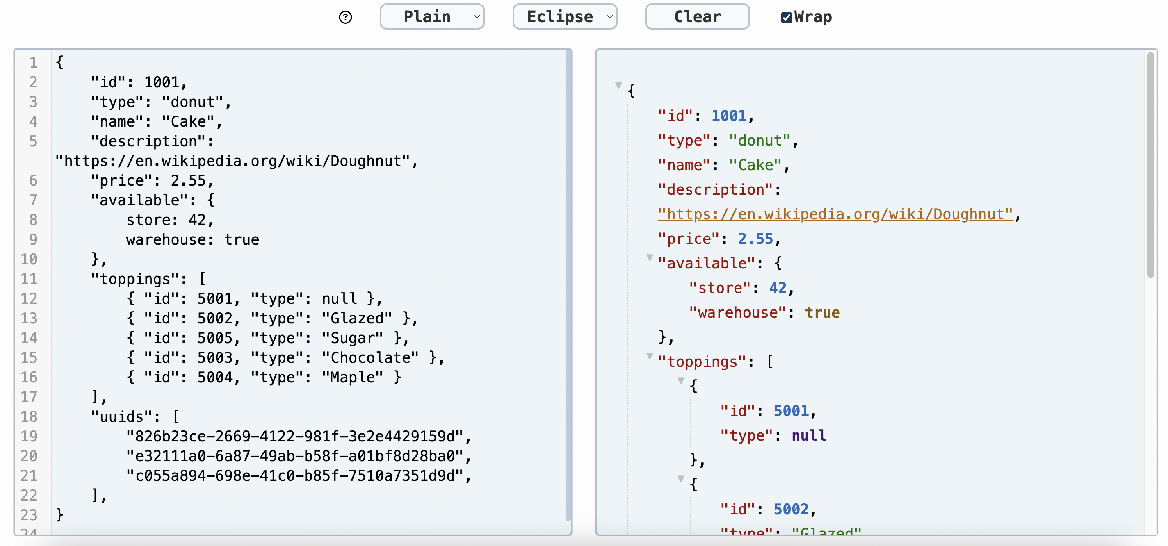Click line number 7 in editor gutter

pyautogui.click(x=33, y=200)
